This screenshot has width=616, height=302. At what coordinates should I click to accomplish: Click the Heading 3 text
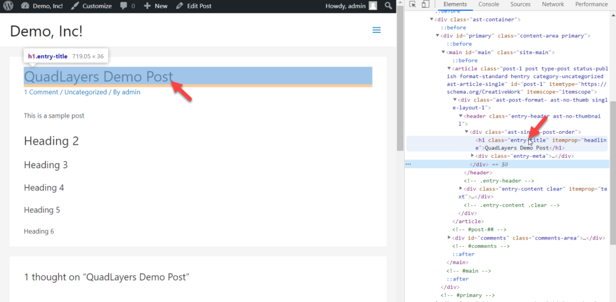[x=46, y=165]
